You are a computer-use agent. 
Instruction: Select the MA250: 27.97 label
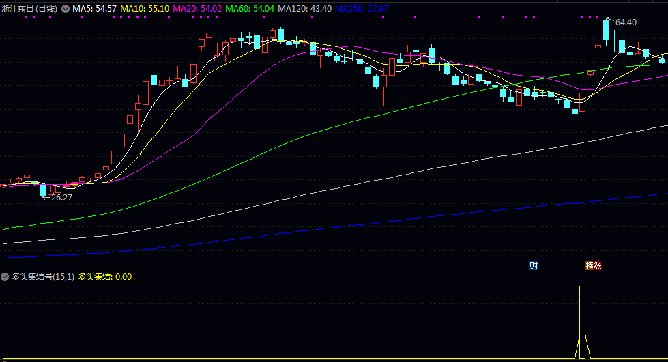point(362,8)
